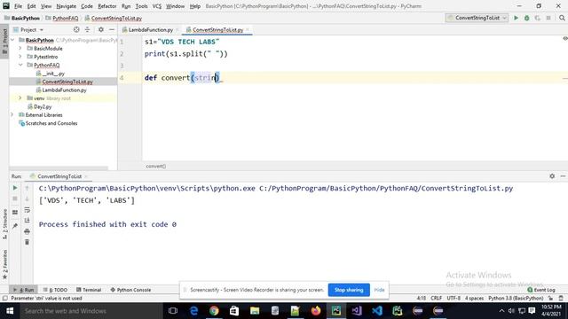568x319 pixels.
Task: Click the Restore Layout icon in Run panel
Action: [x=15, y=213]
